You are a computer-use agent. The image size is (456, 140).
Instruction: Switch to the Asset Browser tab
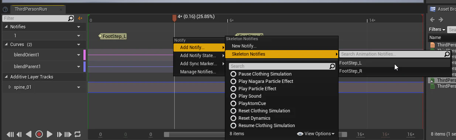click(442, 9)
